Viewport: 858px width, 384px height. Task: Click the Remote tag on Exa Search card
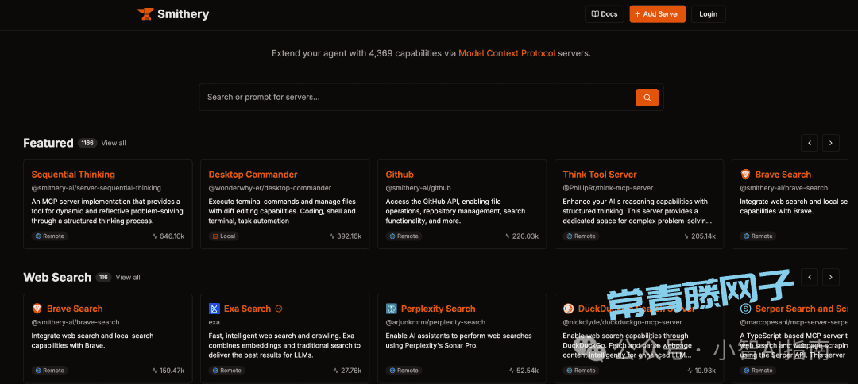click(226, 371)
